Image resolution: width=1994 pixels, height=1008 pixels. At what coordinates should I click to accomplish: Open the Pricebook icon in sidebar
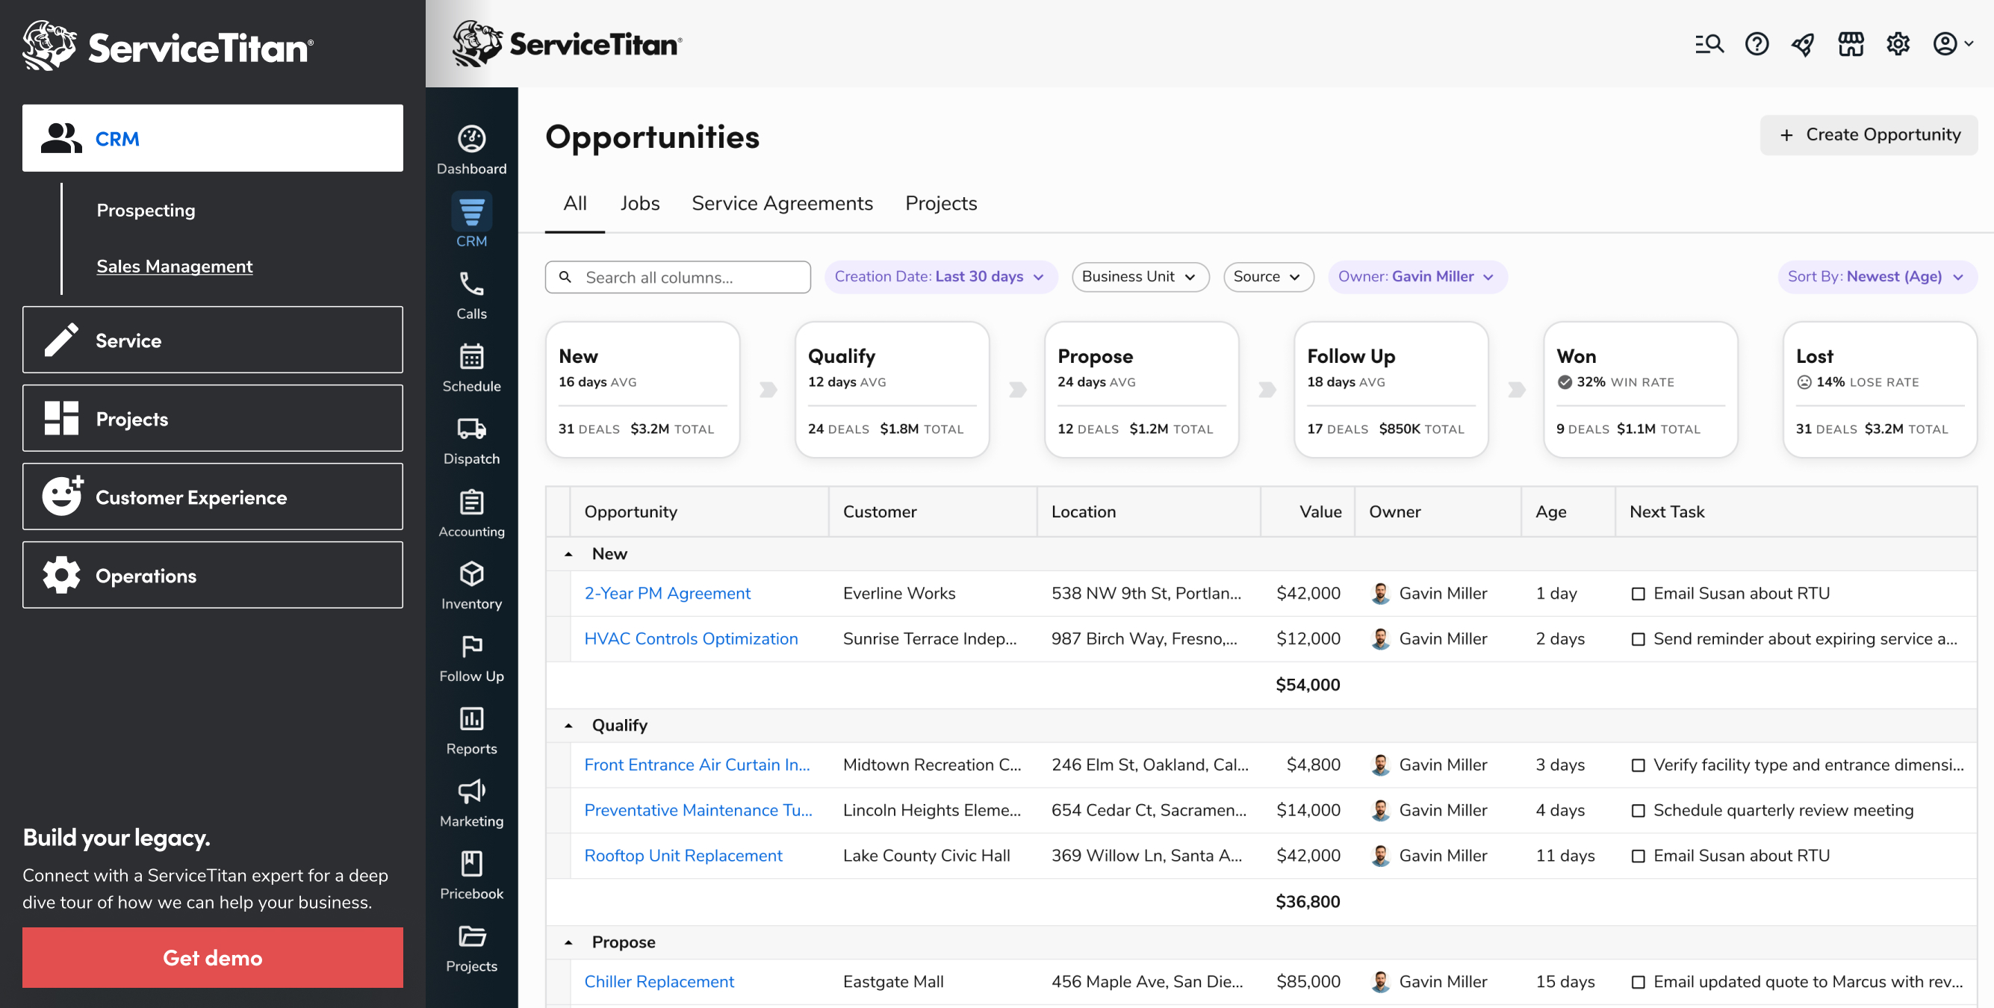coord(471,864)
